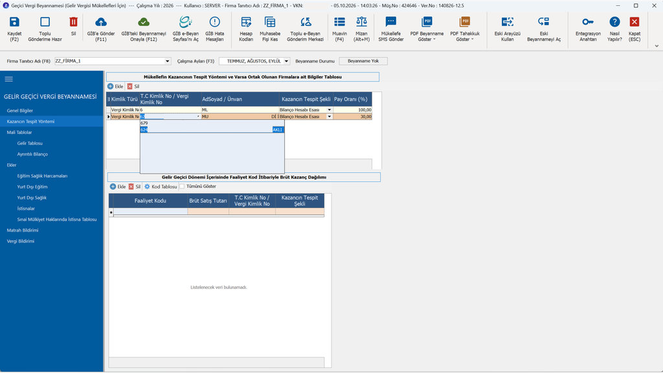Open the Çalışma Ayları dropdown

click(286, 62)
